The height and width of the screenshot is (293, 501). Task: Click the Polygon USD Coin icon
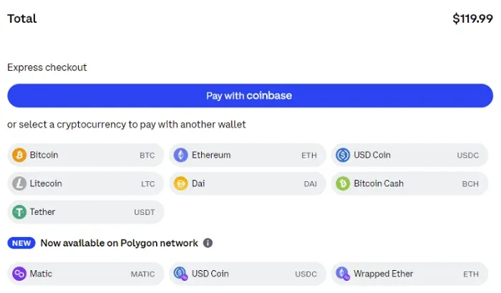[x=181, y=274]
